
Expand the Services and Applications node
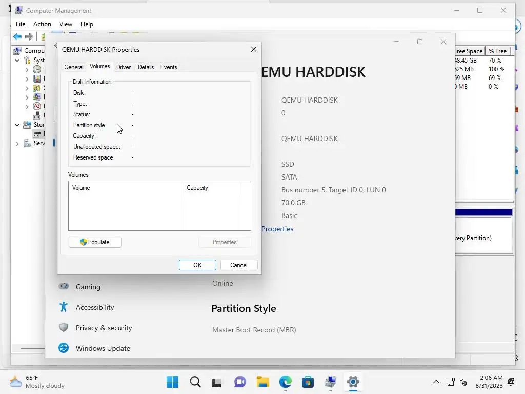(x=17, y=144)
